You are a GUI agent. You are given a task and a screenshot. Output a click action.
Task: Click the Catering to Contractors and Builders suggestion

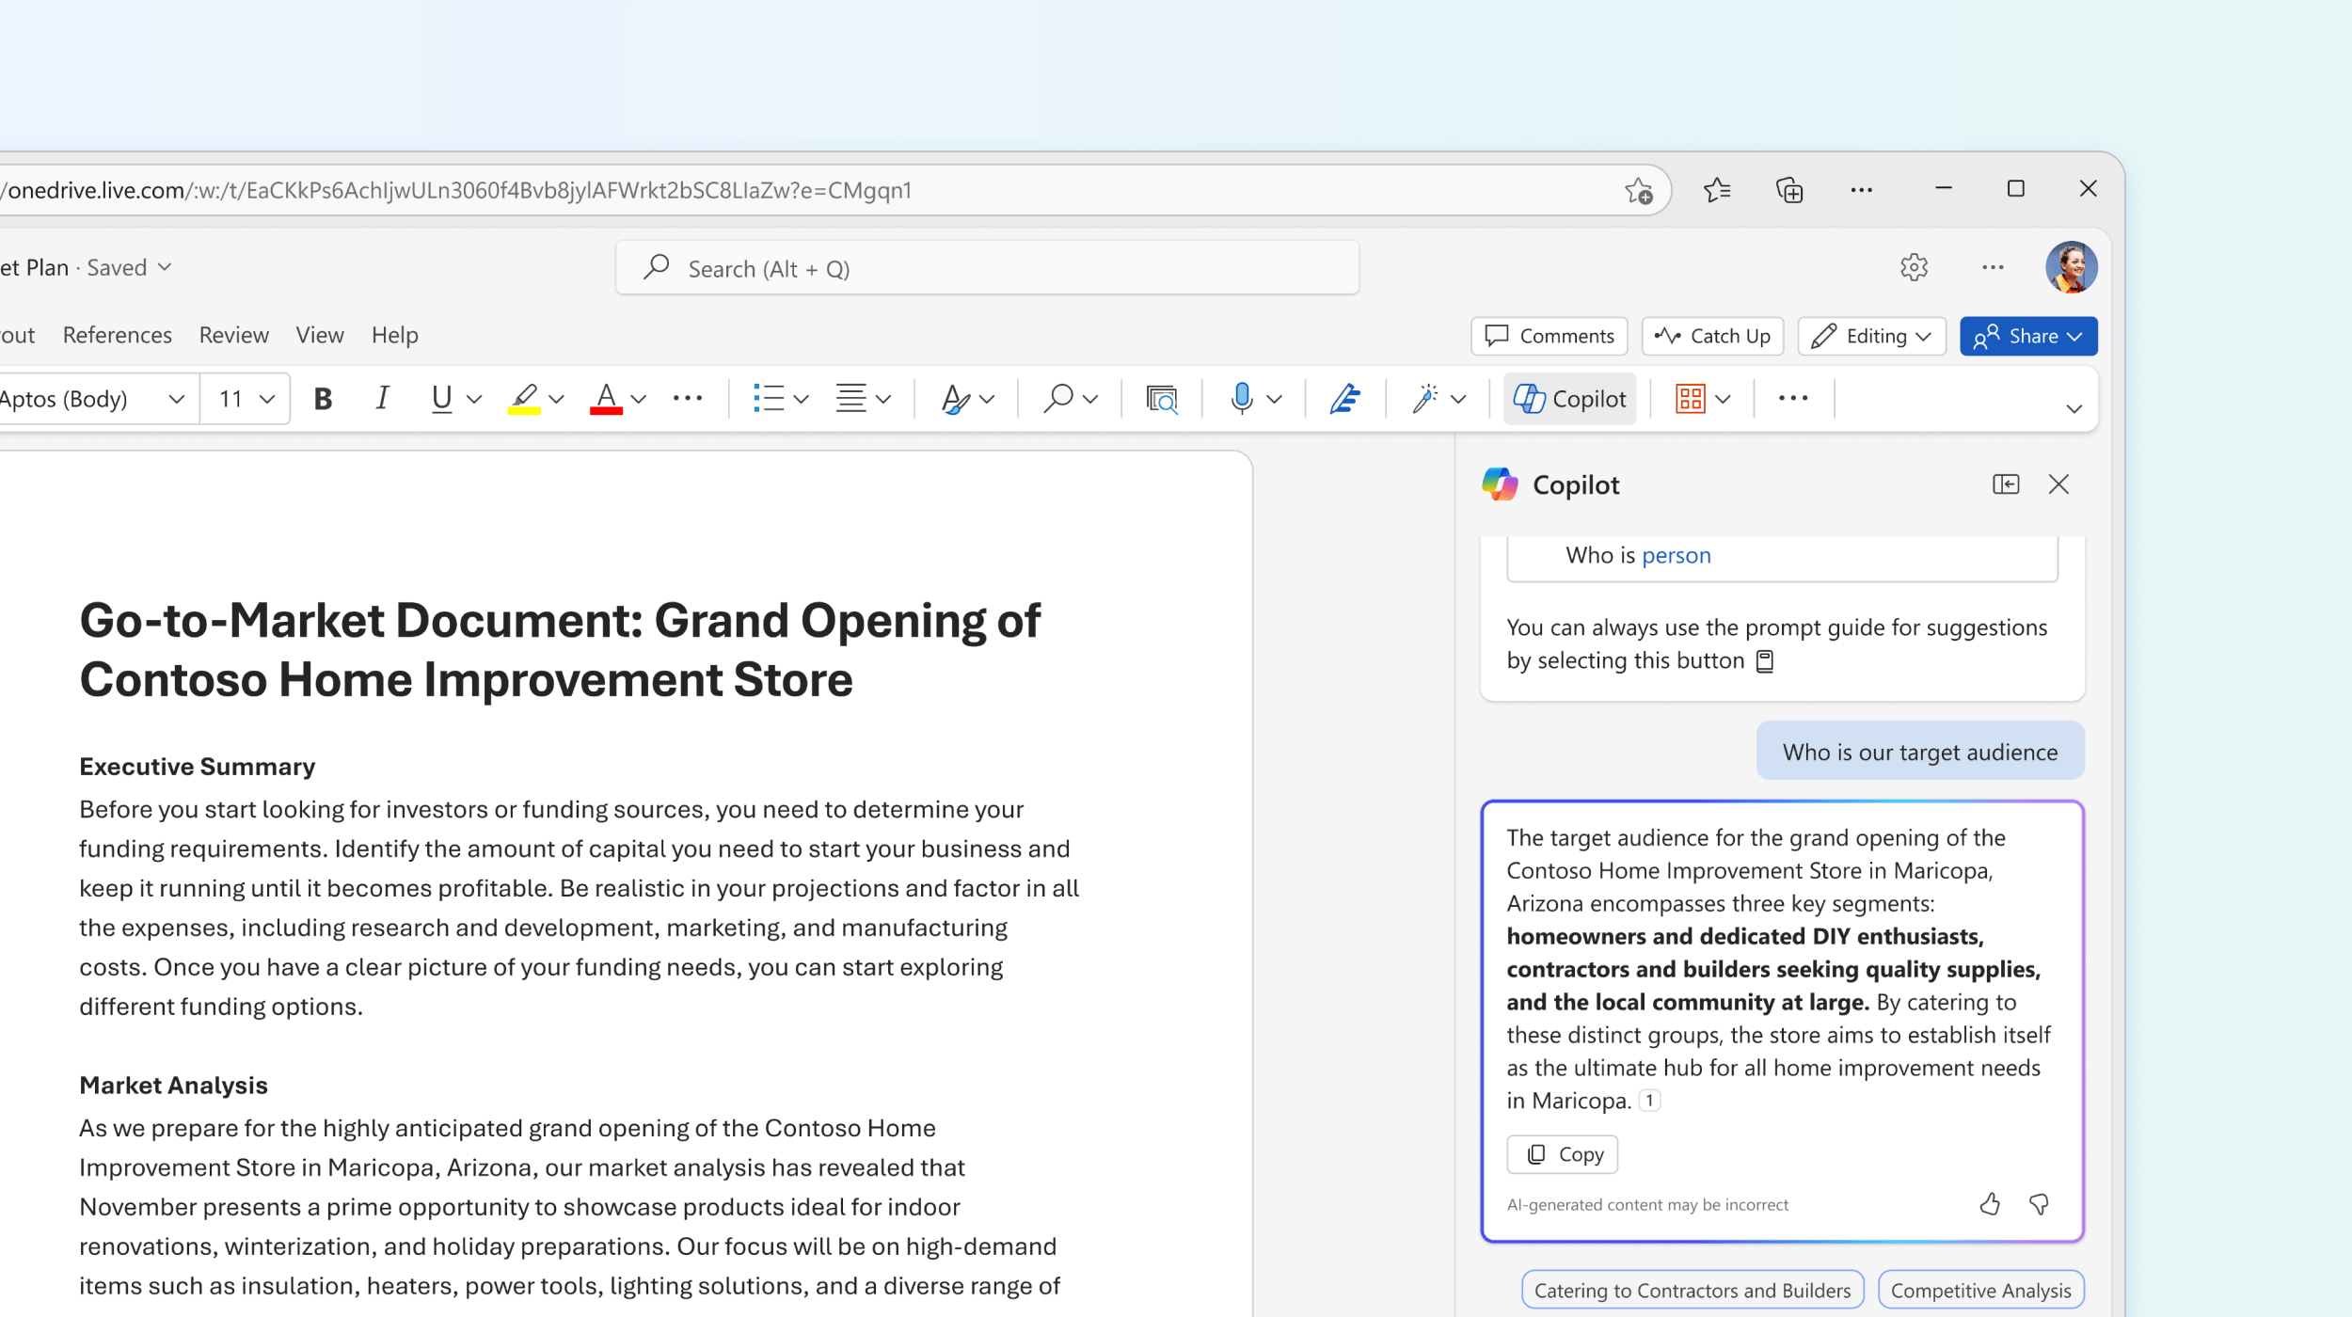[x=1692, y=1290]
